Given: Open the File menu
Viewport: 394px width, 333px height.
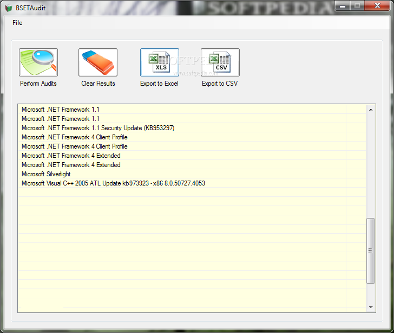Looking at the screenshot, I should pyautogui.click(x=17, y=23).
